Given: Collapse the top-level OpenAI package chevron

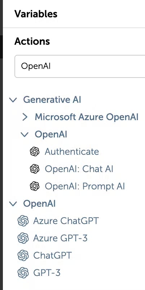Looking at the screenshot, I should point(13,204).
